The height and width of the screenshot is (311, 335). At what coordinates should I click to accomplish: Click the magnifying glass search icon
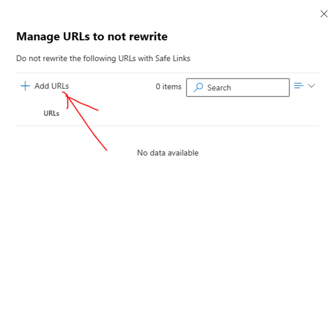(198, 88)
